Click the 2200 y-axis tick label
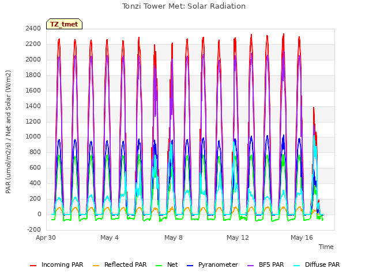Image resolution: width=369 pixels, height=276 pixels. click(x=33, y=44)
